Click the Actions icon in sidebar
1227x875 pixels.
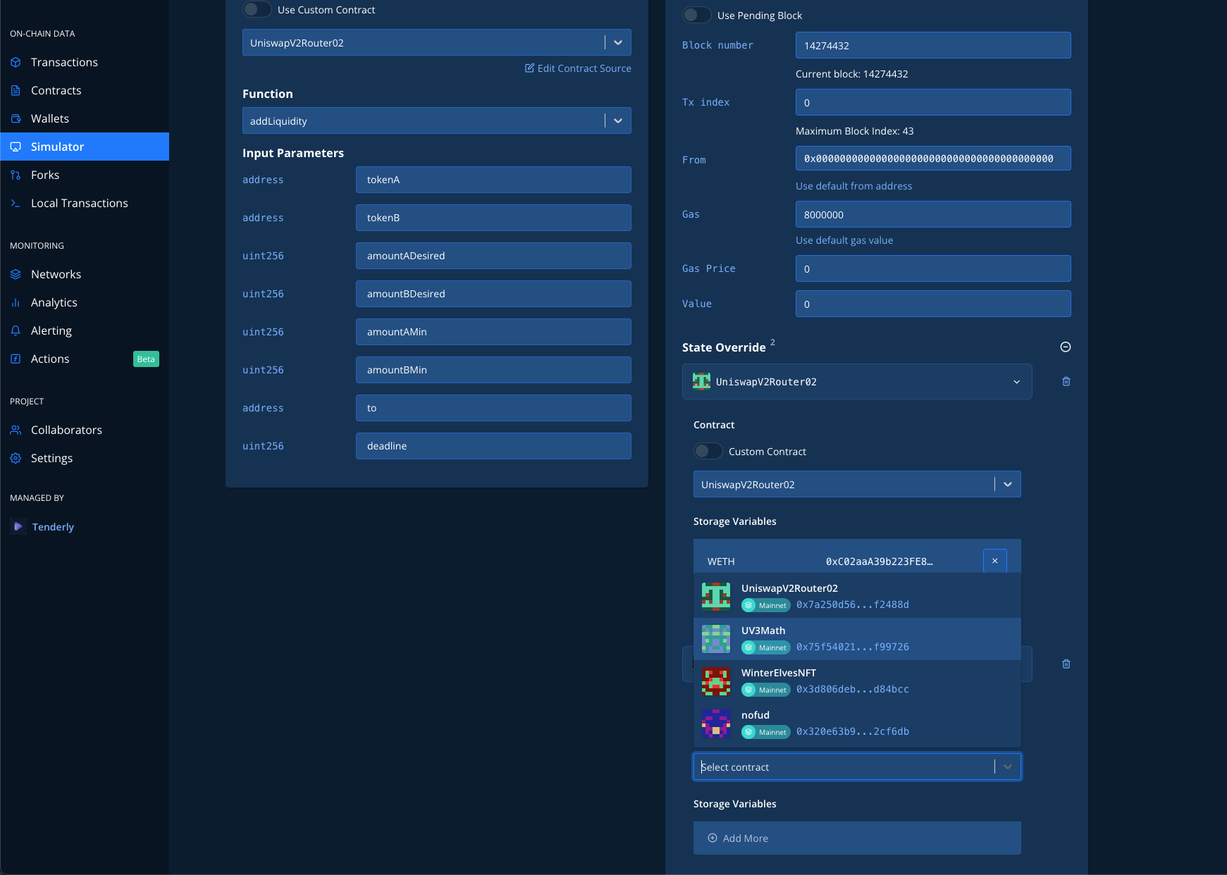(x=16, y=359)
